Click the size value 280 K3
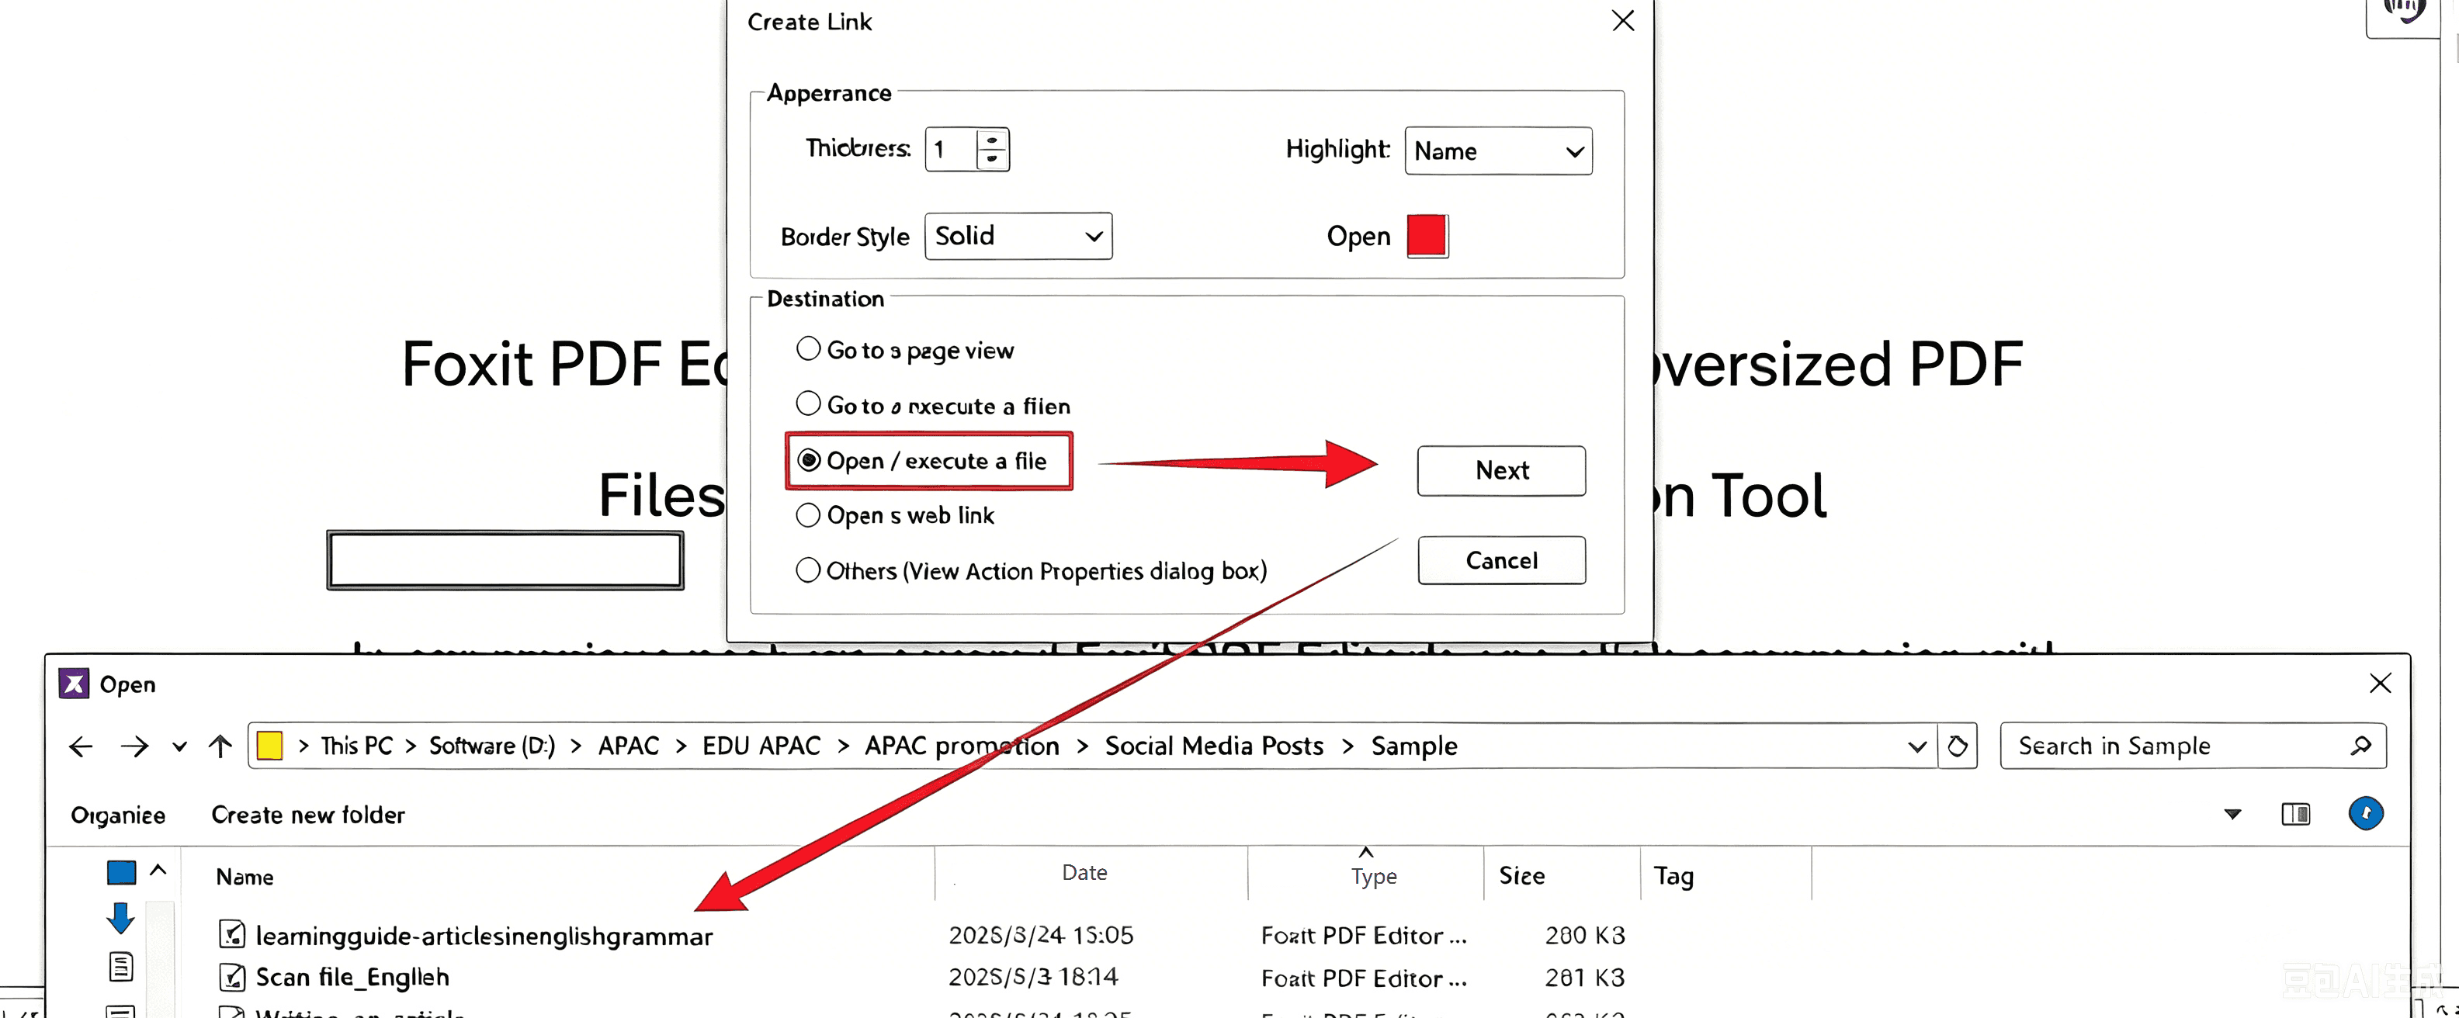 click(x=1584, y=935)
